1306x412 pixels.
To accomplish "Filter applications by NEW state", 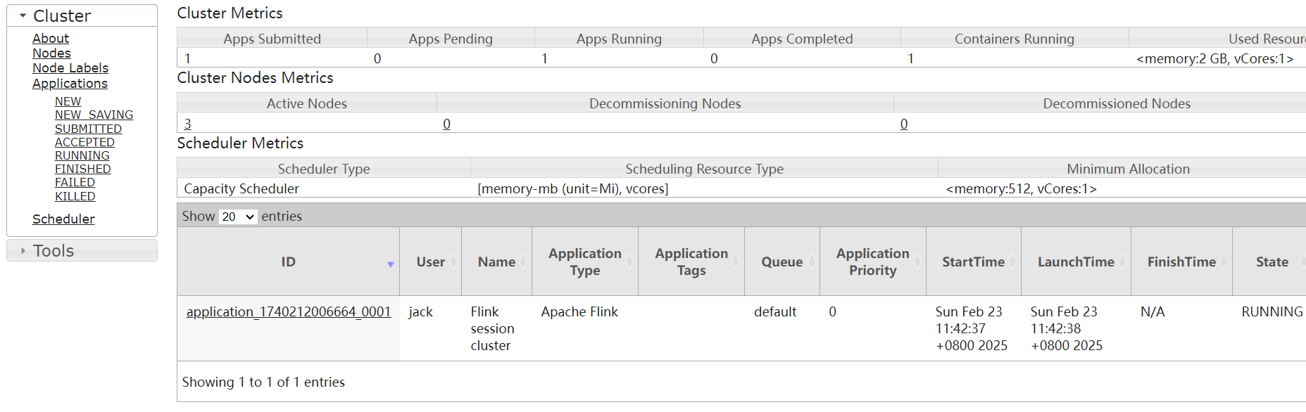I will 68,101.
